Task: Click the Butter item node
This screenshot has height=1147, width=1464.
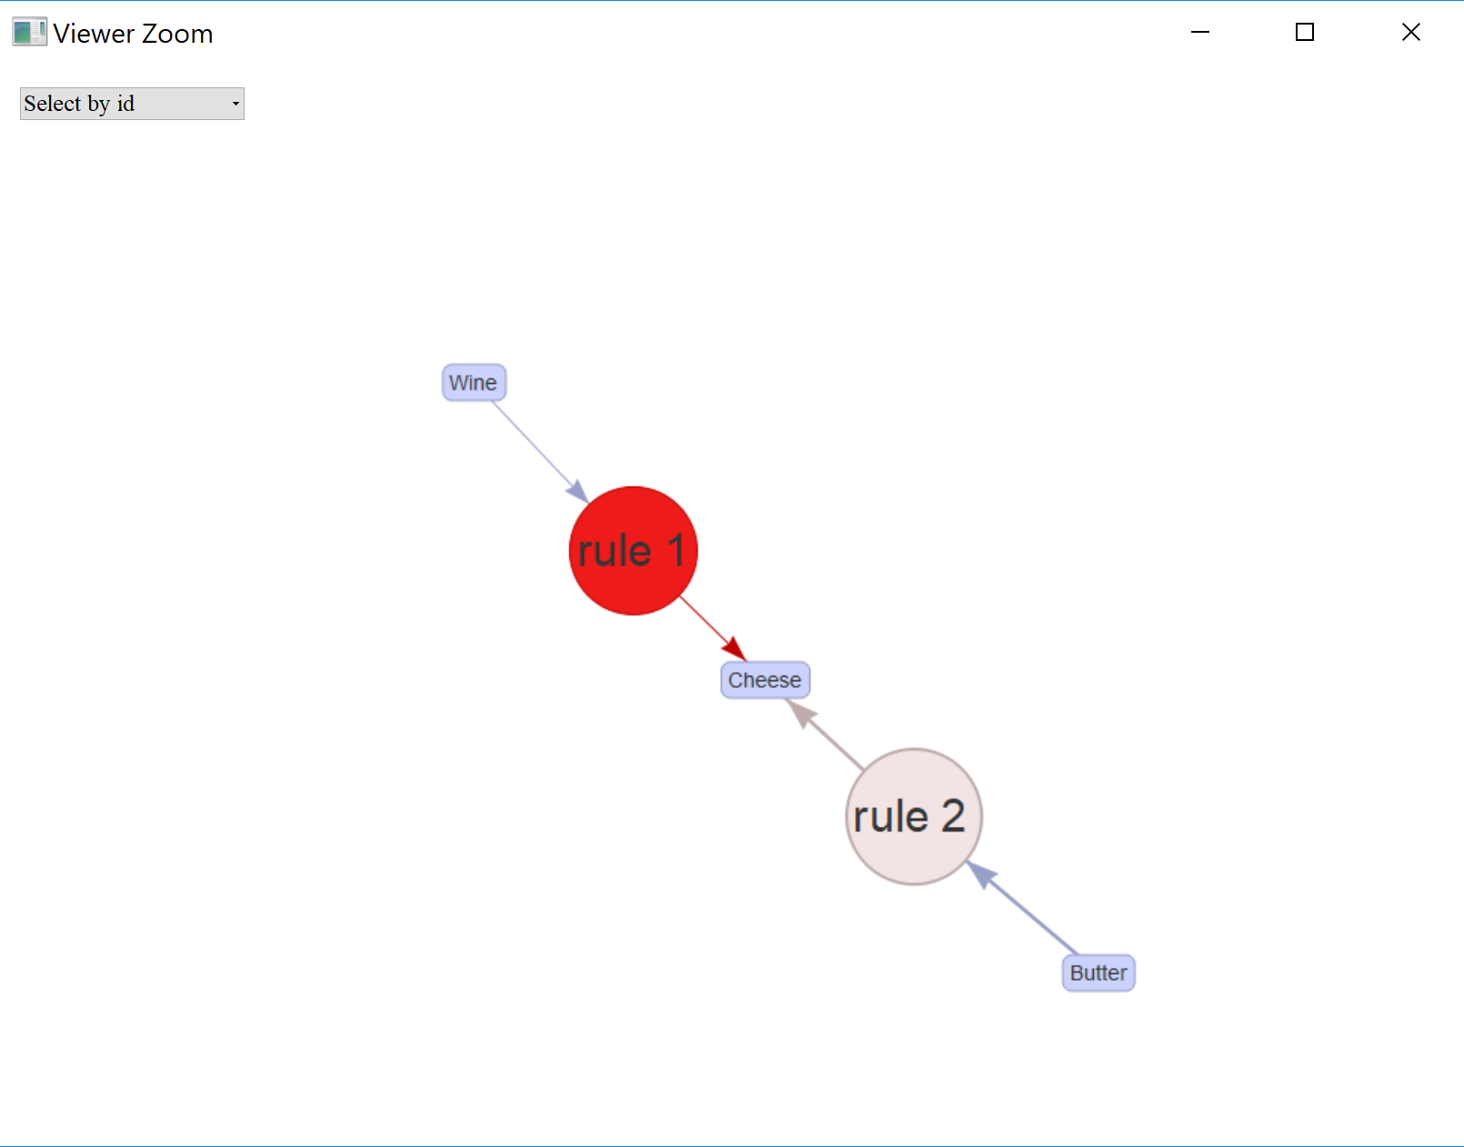Action: (1098, 973)
